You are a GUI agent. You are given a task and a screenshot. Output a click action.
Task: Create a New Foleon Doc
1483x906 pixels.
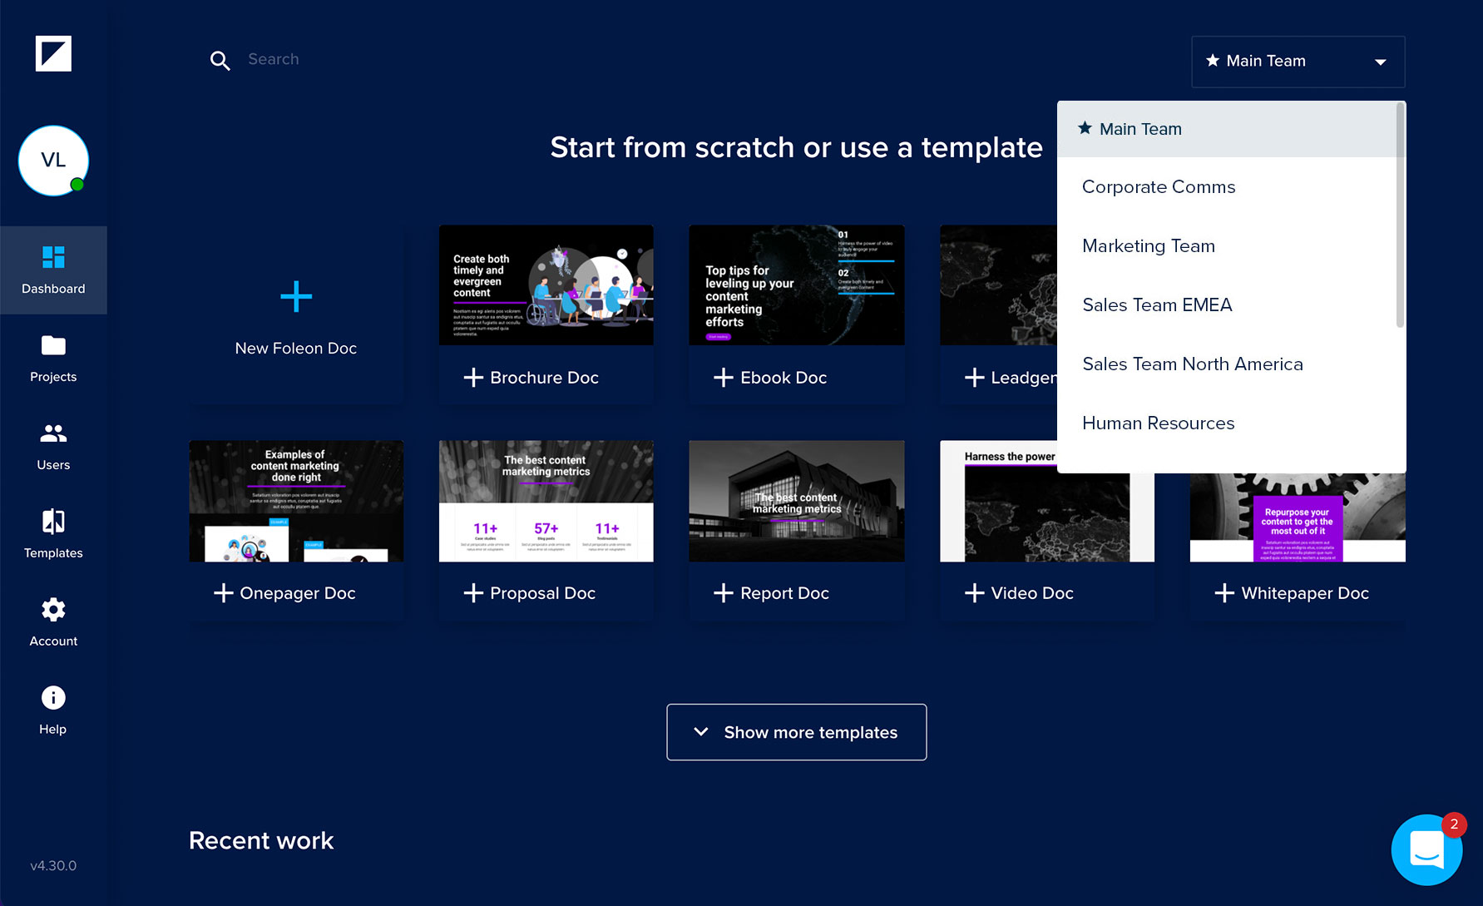tap(296, 314)
